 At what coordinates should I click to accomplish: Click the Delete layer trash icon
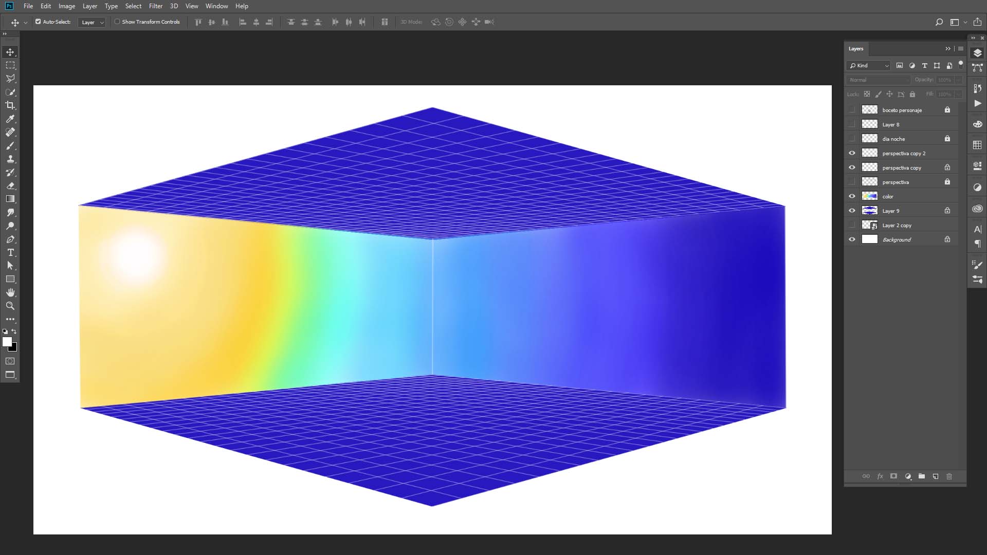949,476
